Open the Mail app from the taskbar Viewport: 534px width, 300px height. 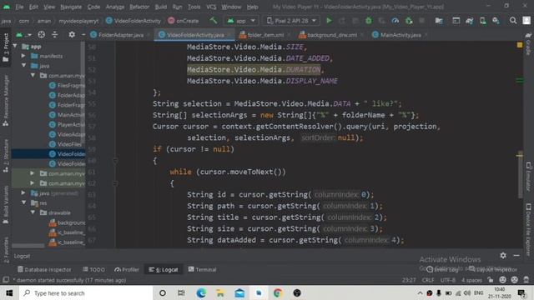tap(239, 292)
